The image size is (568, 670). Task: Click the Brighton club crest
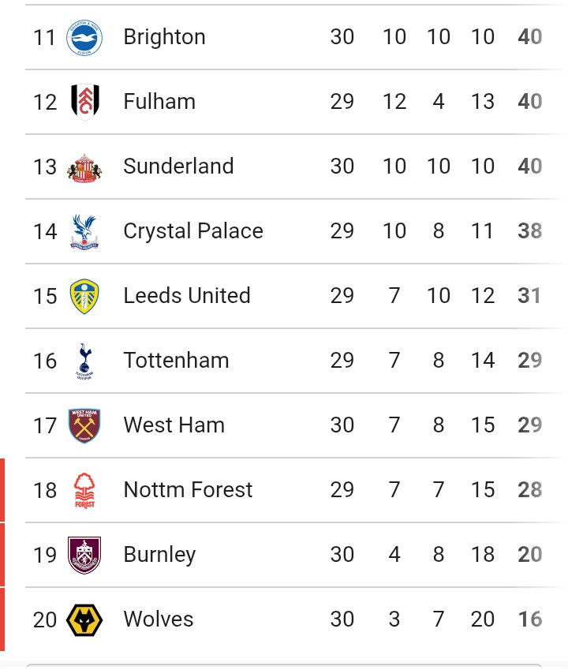tap(84, 38)
